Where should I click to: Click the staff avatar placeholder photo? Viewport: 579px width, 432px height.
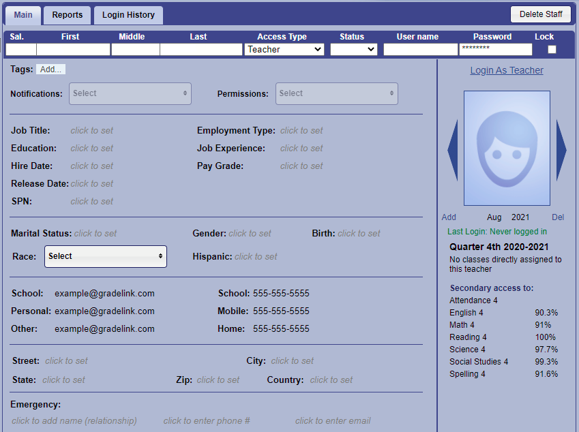[507, 148]
